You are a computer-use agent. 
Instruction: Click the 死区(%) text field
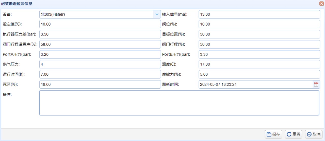click(100, 85)
